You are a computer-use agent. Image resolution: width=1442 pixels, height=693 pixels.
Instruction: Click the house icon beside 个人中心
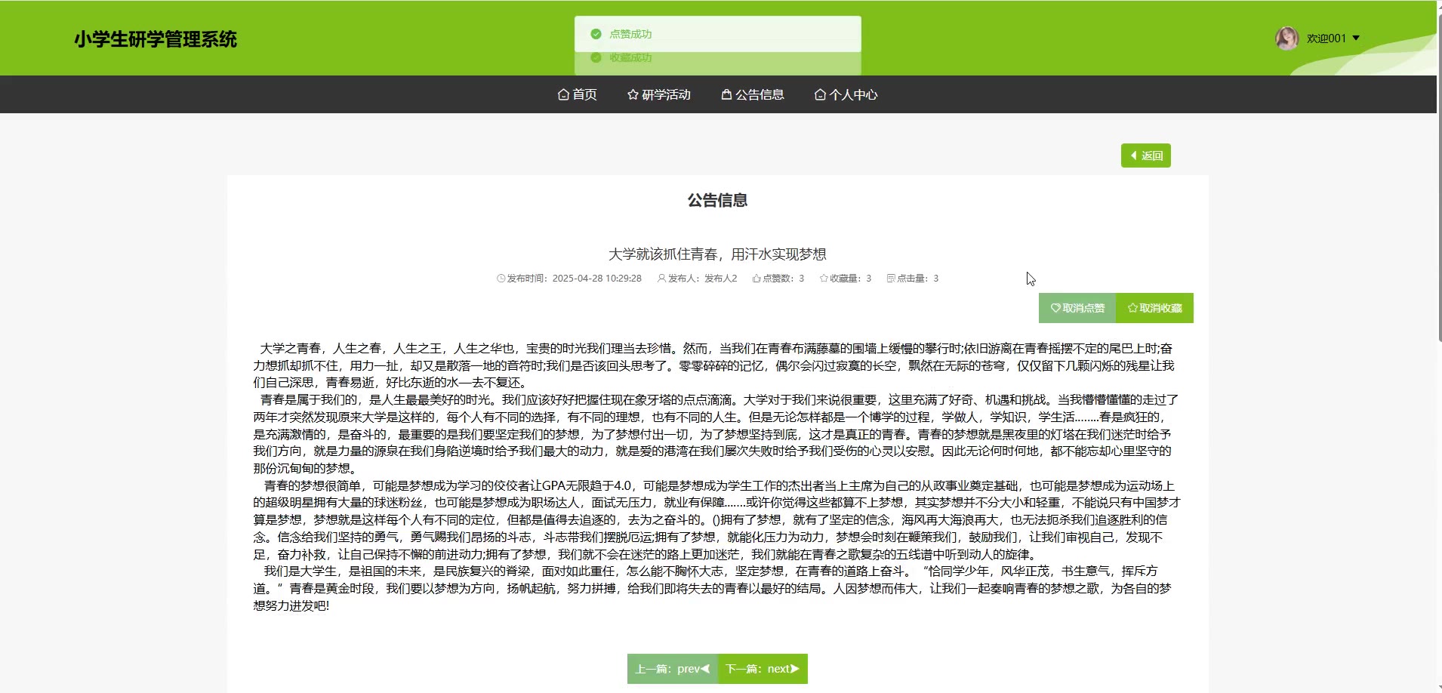[x=820, y=94]
